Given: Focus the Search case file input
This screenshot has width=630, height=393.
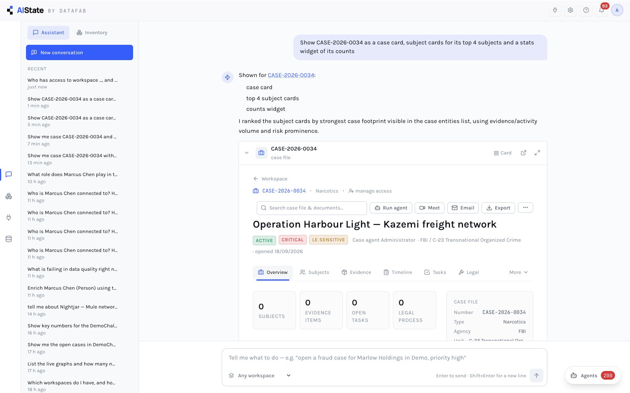Looking at the screenshot, I should pos(312,208).
